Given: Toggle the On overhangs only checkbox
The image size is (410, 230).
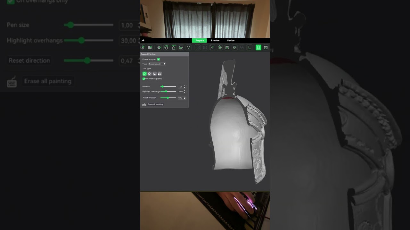Looking at the screenshot, I should (143, 79).
